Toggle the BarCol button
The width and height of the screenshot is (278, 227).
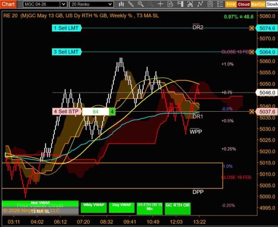tap(258, 4)
